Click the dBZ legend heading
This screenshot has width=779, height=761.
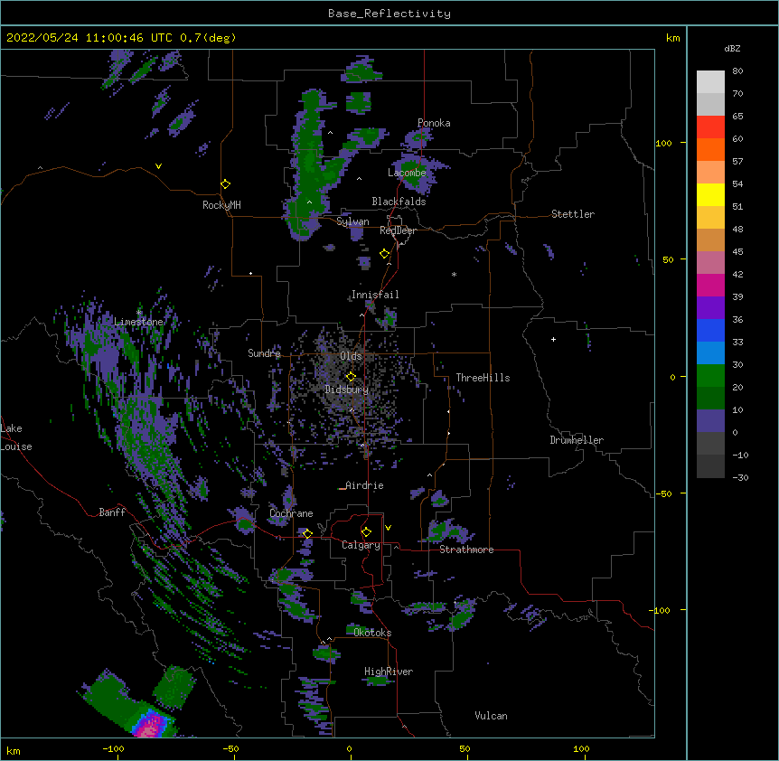point(732,48)
